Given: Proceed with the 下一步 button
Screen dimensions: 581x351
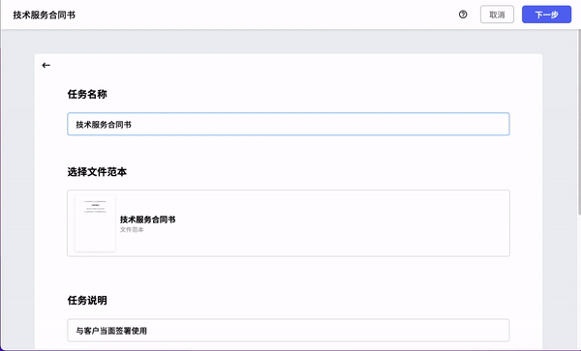Looking at the screenshot, I should (x=546, y=15).
